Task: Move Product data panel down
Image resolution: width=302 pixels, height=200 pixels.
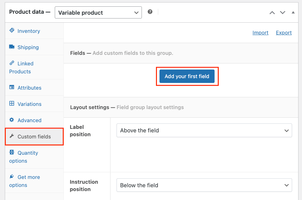Action: tap(282, 13)
